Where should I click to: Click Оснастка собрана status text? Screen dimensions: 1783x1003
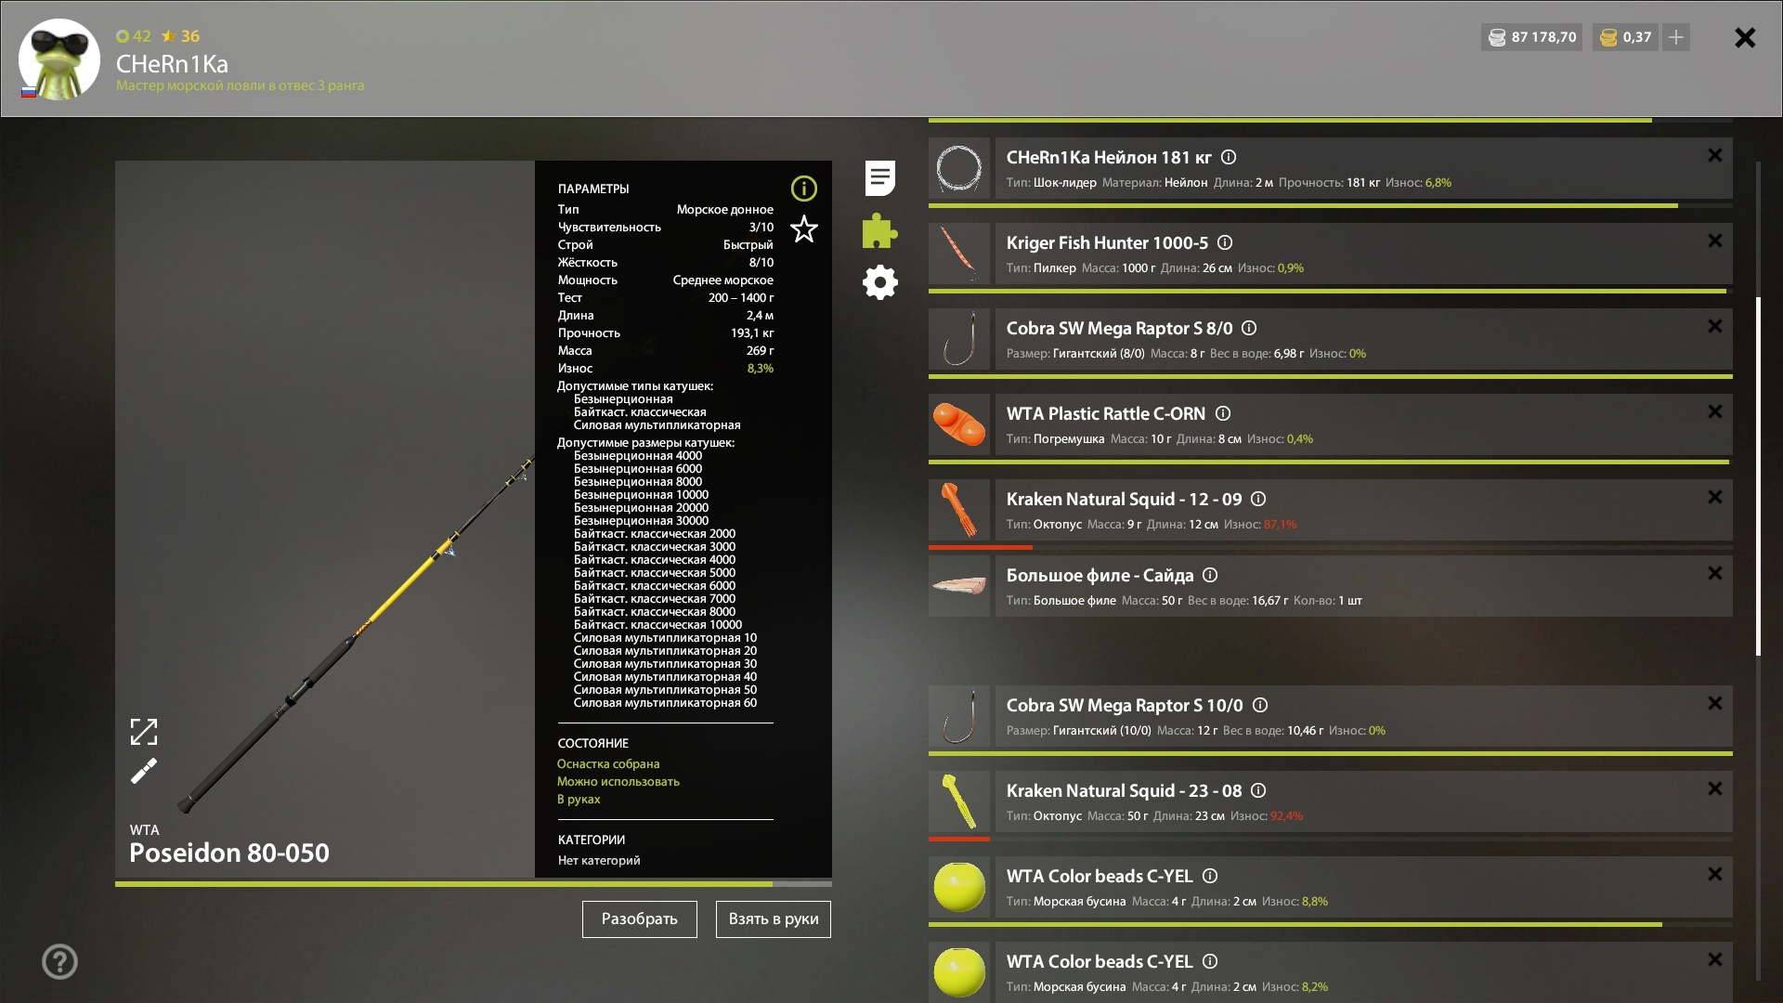608,763
